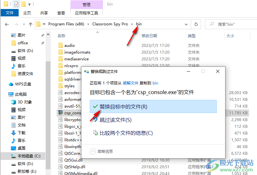Choose 跳过该文件(S) option
Viewport: 257px width, 175px height.
(x=115, y=120)
